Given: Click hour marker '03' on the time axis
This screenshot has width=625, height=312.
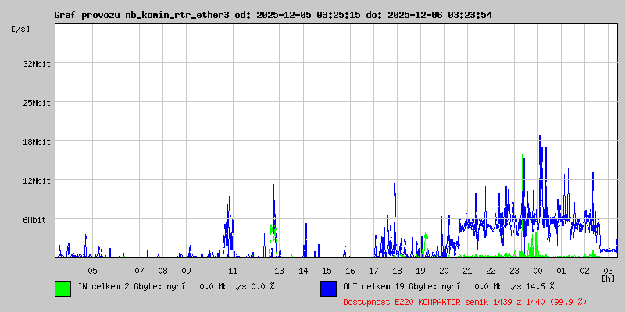Looking at the screenshot, I should tap(608, 270).
